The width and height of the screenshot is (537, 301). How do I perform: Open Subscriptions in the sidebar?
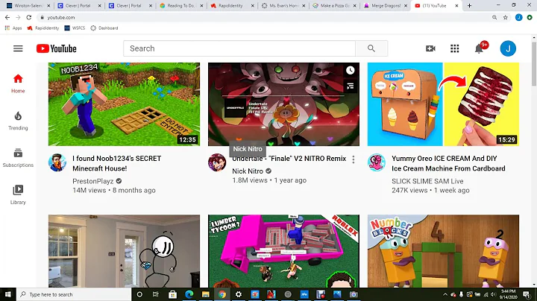(x=18, y=158)
